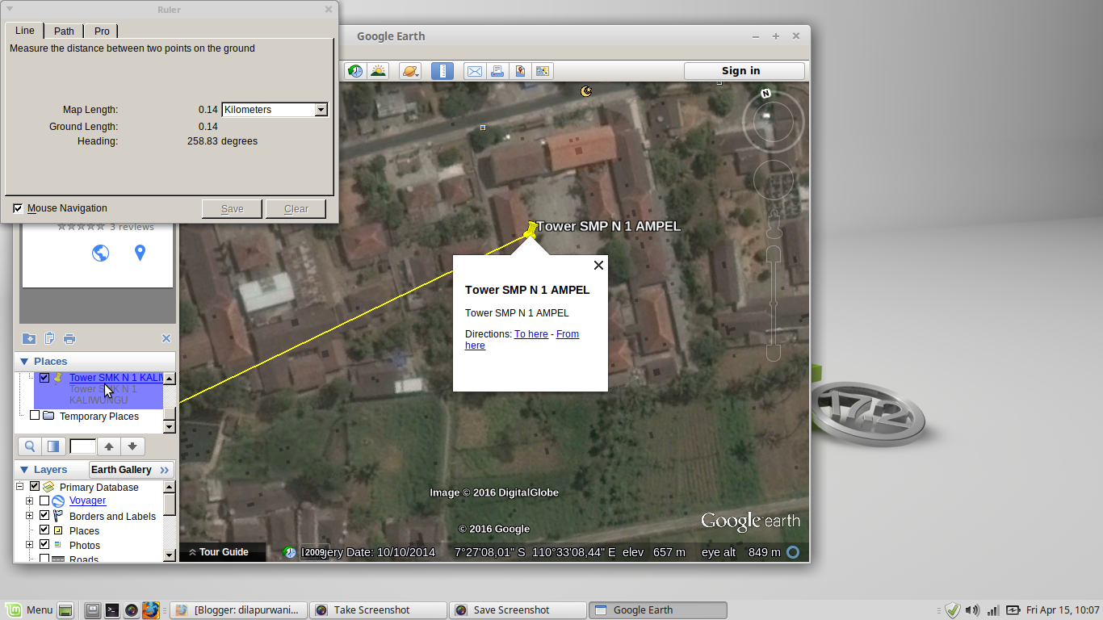Click the mosque crescent map icon
Viewport: 1103px width, 620px height.
[586, 91]
